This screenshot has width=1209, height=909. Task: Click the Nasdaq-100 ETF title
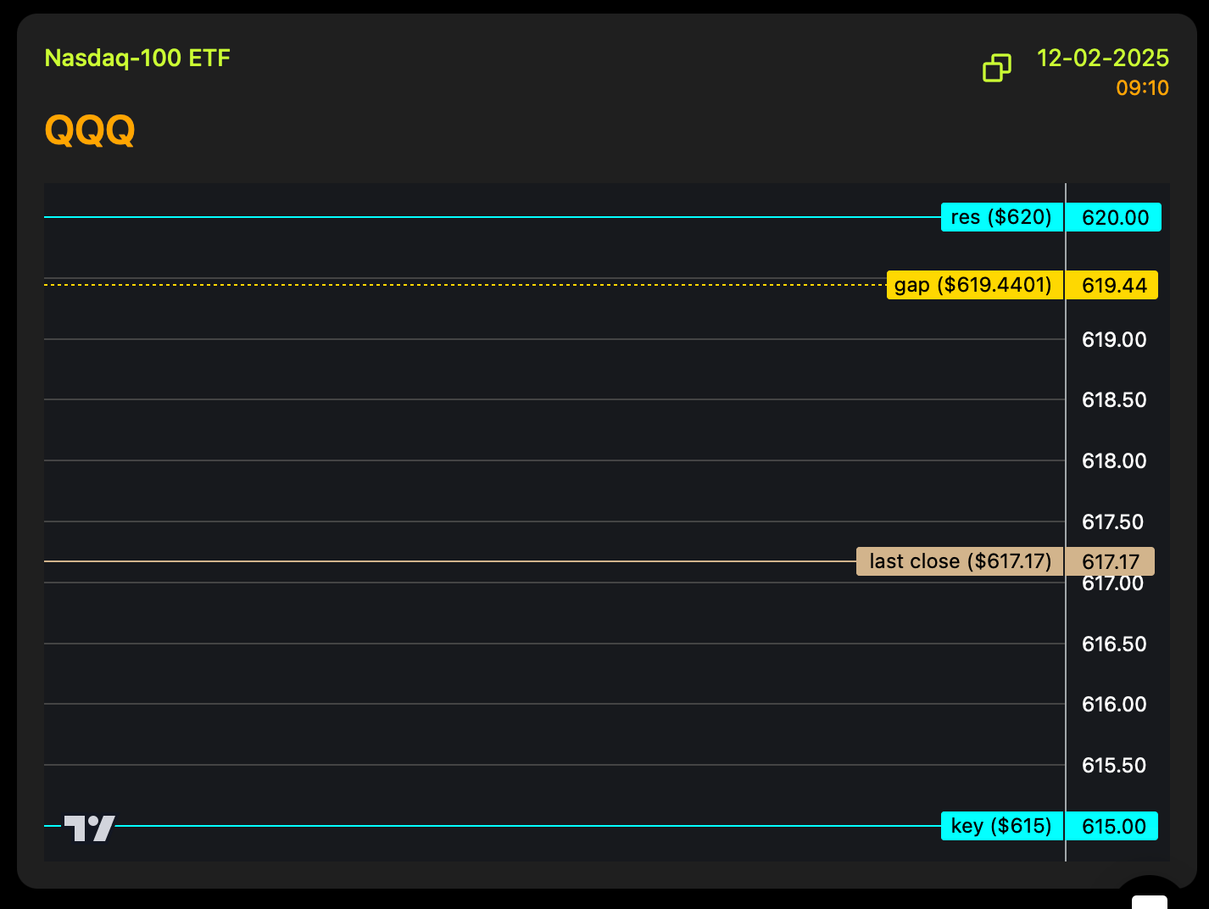tap(137, 58)
